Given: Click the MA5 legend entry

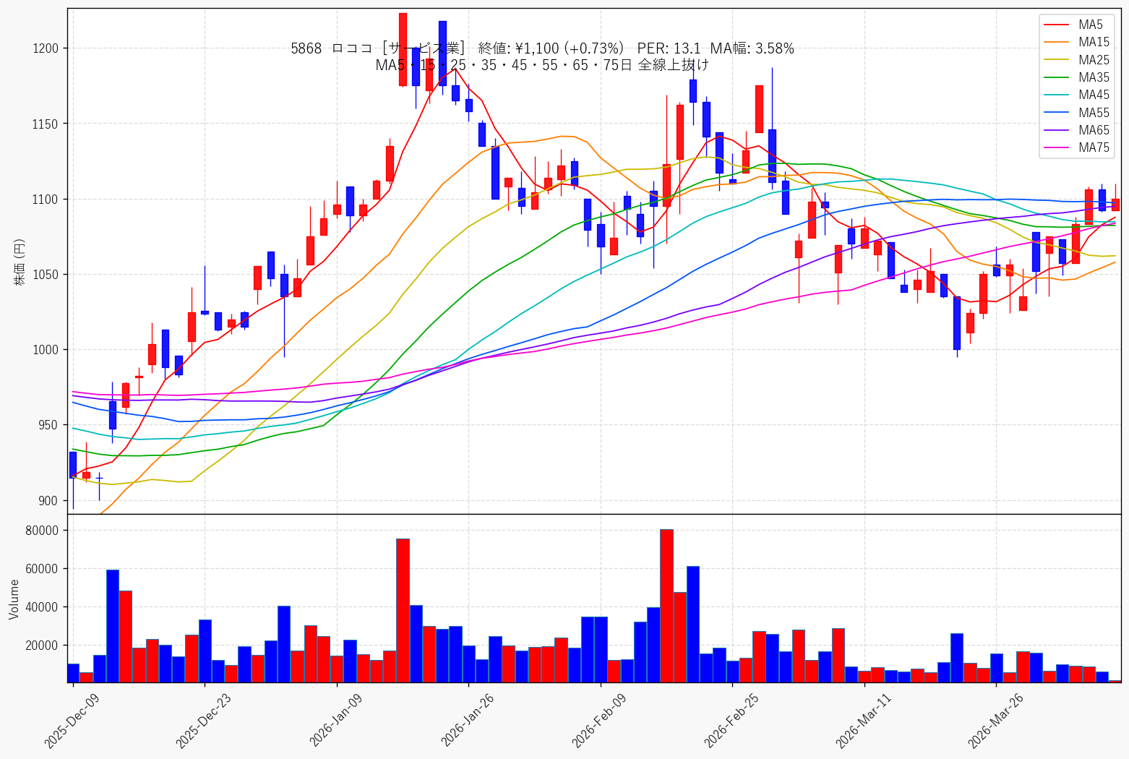Looking at the screenshot, I should tap(1077, 25).
